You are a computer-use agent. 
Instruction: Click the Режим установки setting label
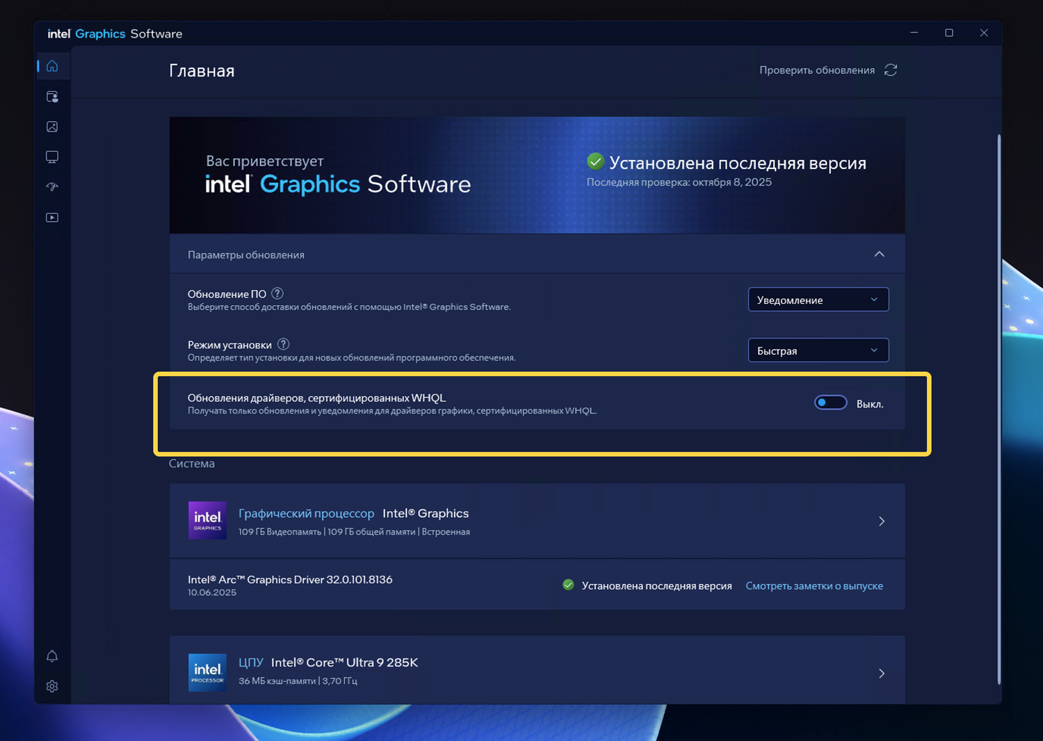click(x=229, y=345)
